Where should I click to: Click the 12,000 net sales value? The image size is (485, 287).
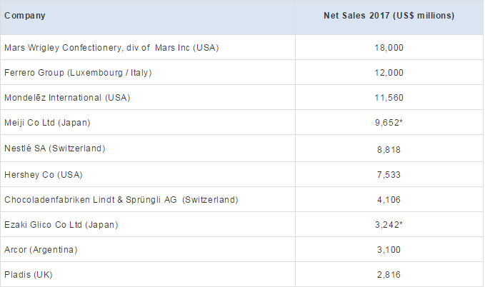tap(389, 73)
